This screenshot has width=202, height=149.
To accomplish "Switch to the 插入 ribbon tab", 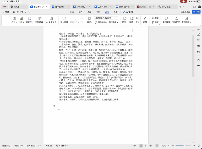I will (x=81, y=12).
